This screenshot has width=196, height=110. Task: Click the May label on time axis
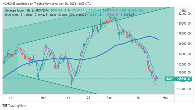[x=165, y=98]
